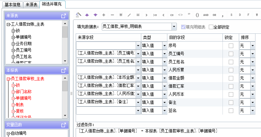Insert greater-than operator
261x137 pixels.
[x=146, y=15]
